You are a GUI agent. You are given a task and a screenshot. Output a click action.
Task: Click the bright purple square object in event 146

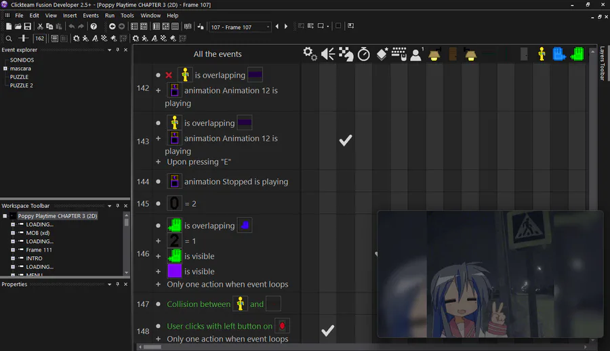coord(174,271)
